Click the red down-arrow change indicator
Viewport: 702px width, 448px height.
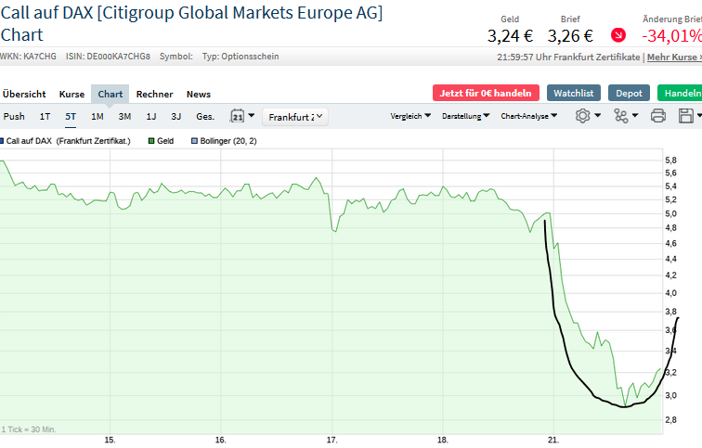coord(618,36)
